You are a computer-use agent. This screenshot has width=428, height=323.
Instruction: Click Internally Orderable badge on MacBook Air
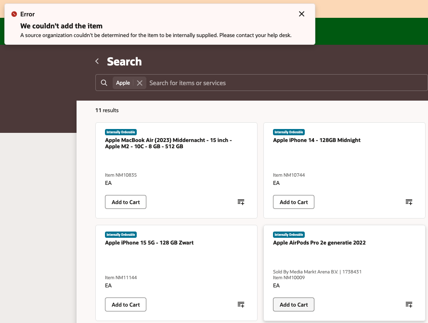(x=120, y=132)
